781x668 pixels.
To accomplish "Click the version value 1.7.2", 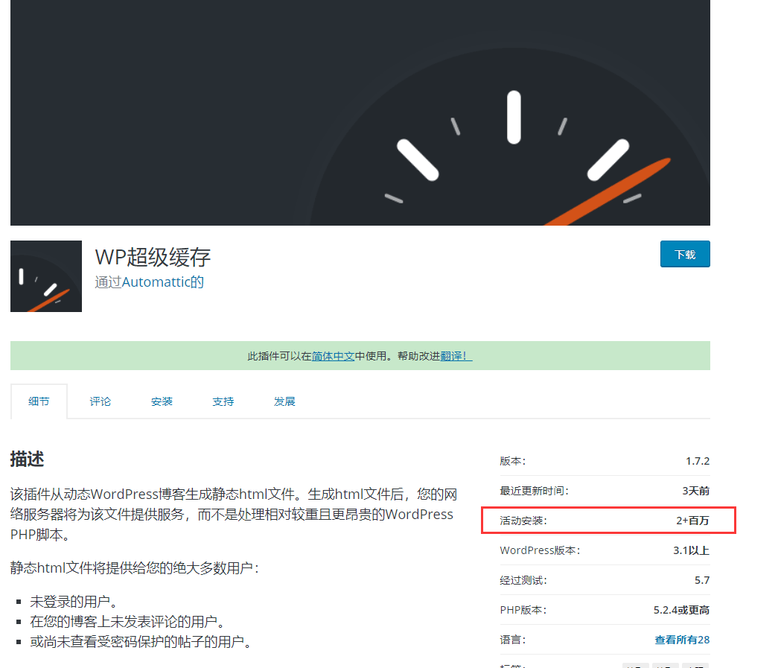I will 698,461.
